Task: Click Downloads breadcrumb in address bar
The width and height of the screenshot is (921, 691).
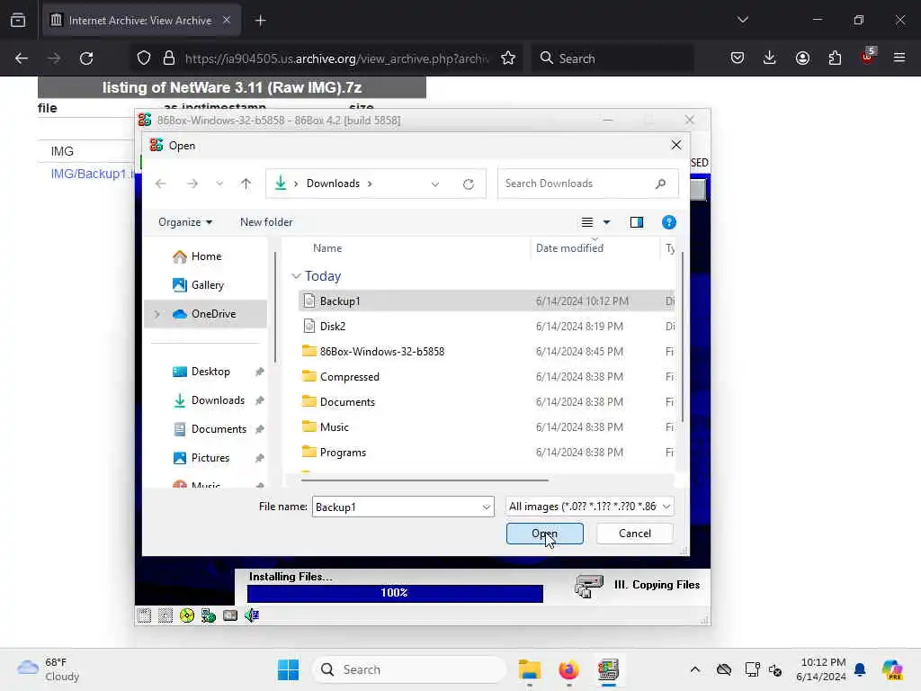Action: 333,184
